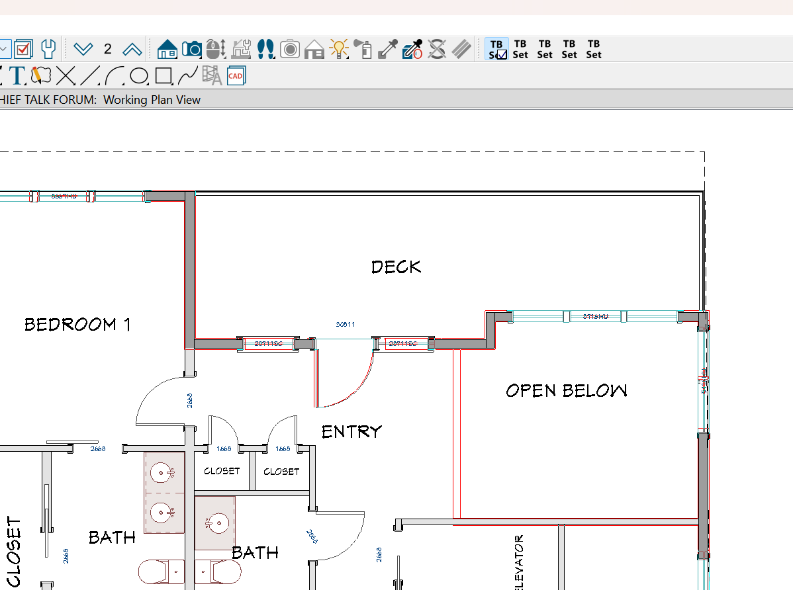793x590 pixels.
Task: Click the checklist icon with red checkmark
Action: coord(23,49)
